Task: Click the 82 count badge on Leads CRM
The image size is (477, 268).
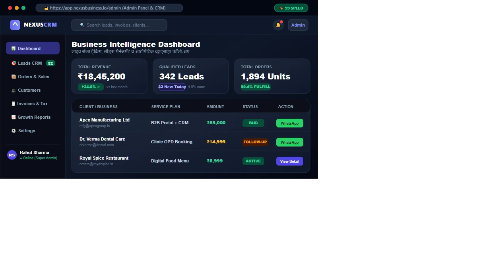Action: tap(50, 63)
